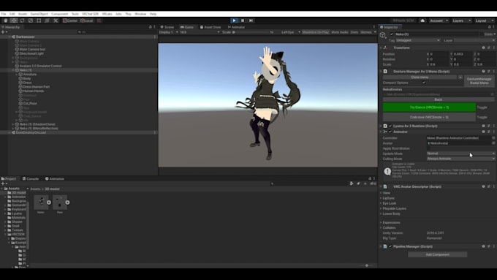Click the Hierarchy add (+) button
The image size is (497, 280).
(x=4, y=32)
